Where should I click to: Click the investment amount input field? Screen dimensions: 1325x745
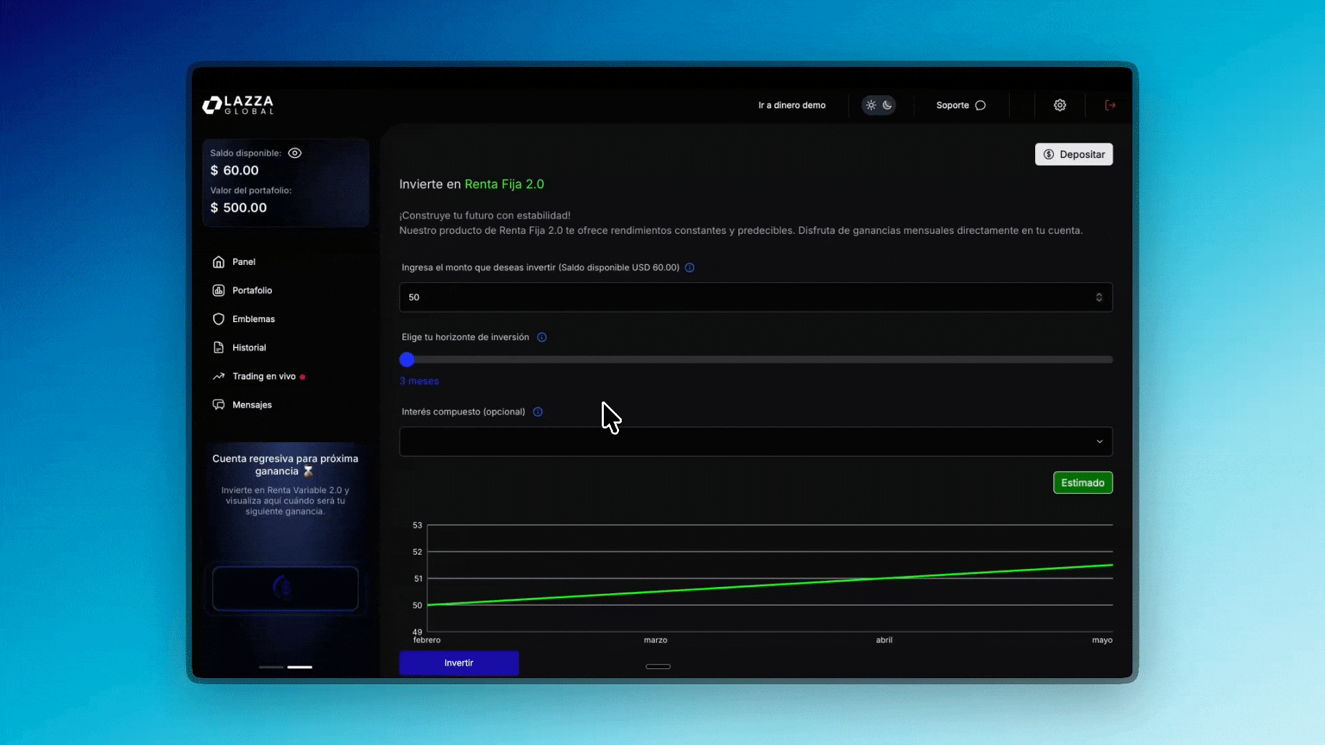[x=745, y=297]
